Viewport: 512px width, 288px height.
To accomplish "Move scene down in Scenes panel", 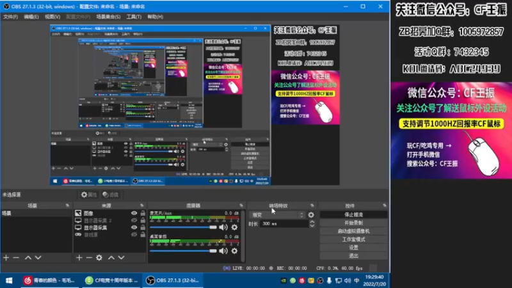I will pyautogui.click(x=38, y=258).
